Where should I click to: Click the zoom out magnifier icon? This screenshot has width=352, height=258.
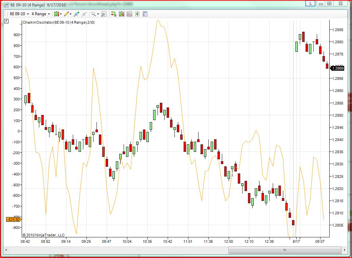[x=84, y=14]
